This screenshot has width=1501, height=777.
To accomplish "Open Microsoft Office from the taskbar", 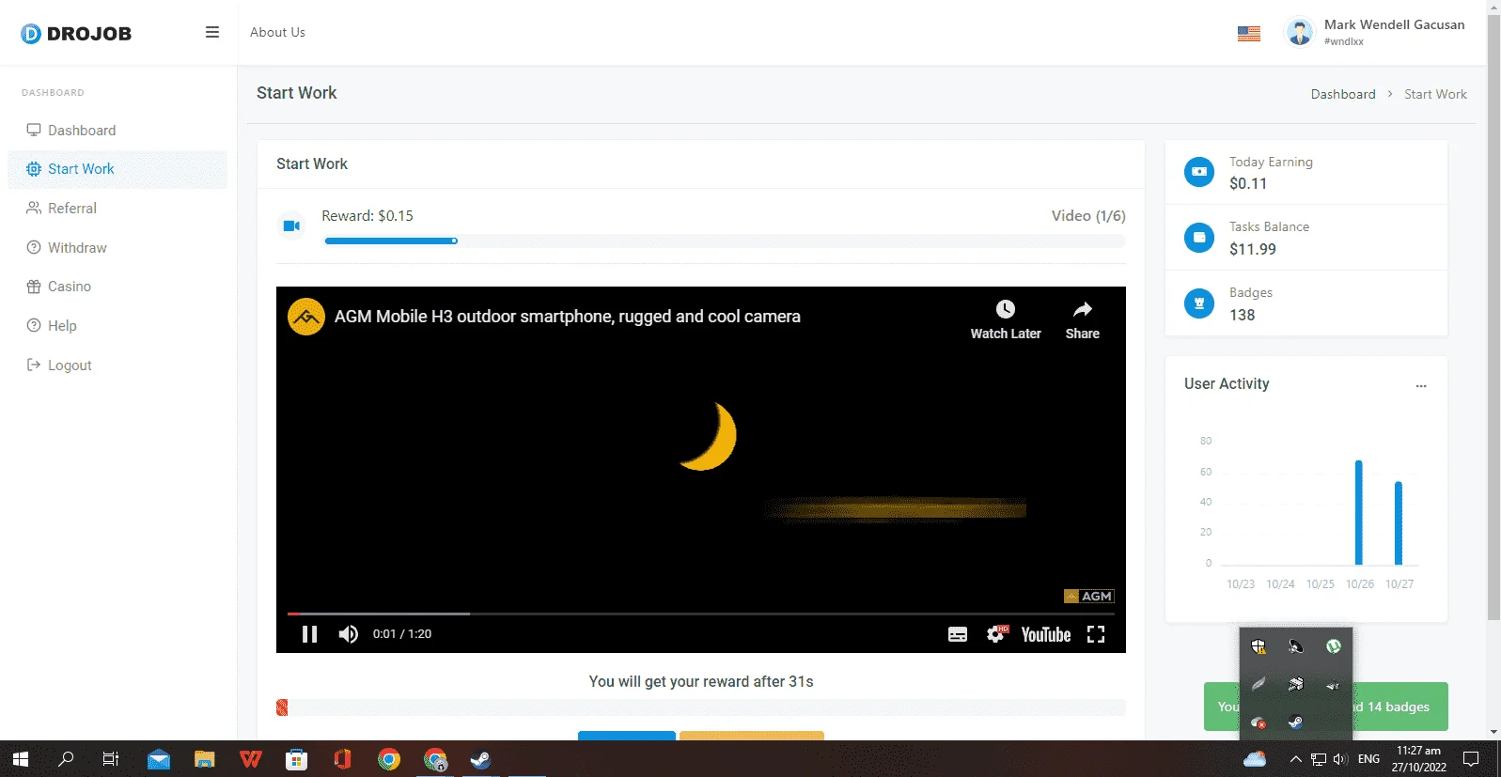I will pos(343,759).
